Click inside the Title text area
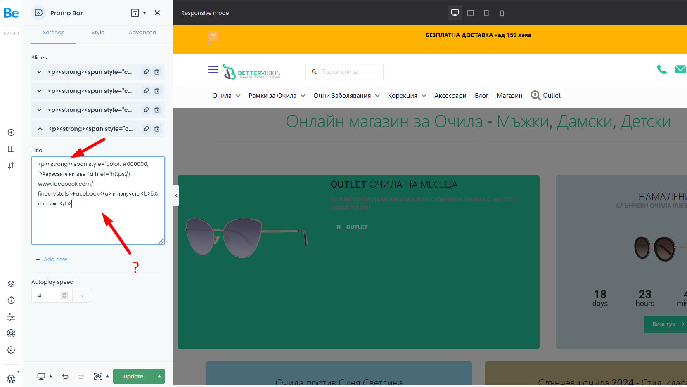The image size is (687, 387). pos(98,201)
